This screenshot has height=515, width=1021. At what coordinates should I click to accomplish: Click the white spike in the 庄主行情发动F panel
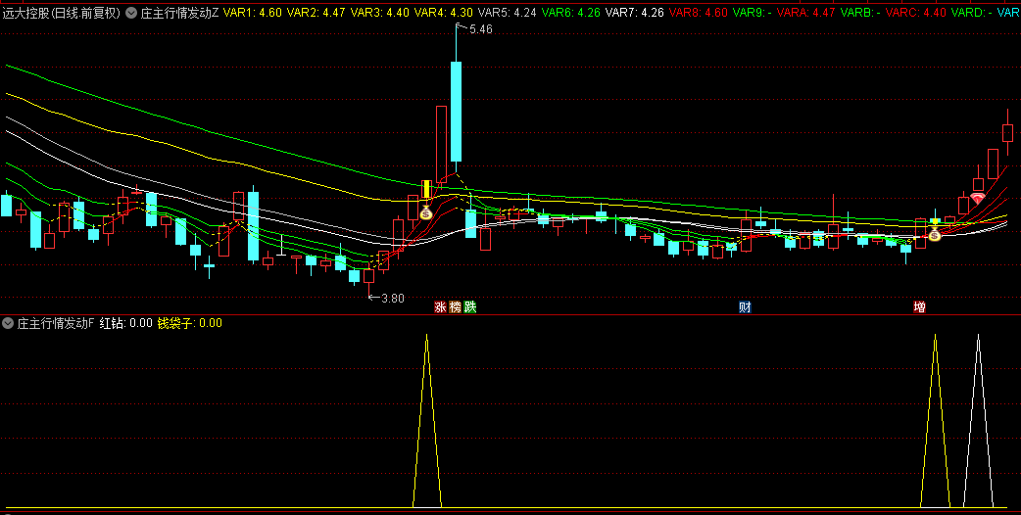tap(978, 421)
